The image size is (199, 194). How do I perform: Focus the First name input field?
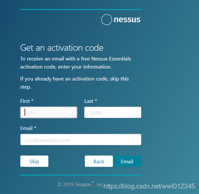coord(49,112)
